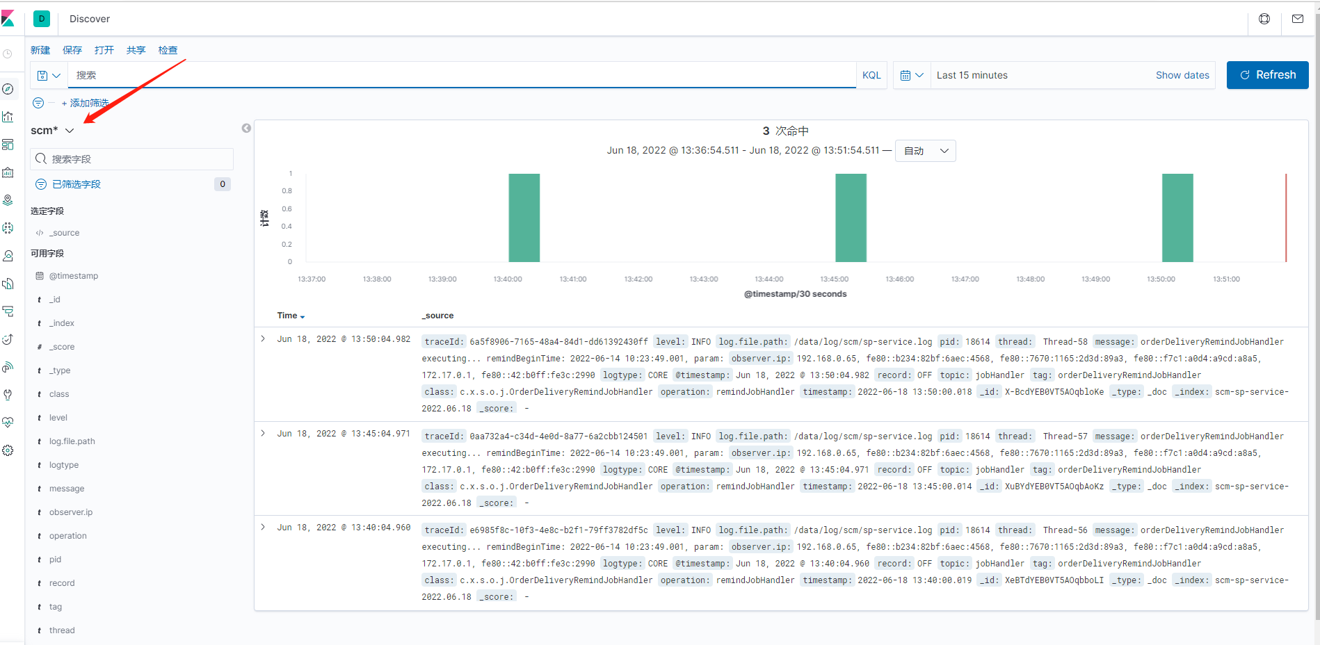
Task: Click the 共享 menu item
Action: point(136,50)
